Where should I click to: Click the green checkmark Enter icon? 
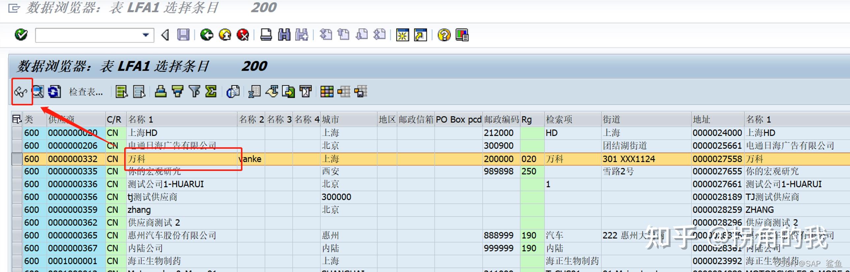(x=21, y=35)
